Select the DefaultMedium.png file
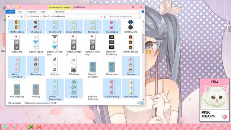Viewport: 231px width, 130px height. [x=93, y=45]
